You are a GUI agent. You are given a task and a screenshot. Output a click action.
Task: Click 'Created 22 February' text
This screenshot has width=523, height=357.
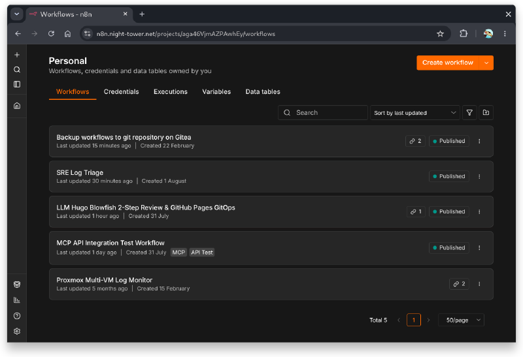tap(167, 146)
